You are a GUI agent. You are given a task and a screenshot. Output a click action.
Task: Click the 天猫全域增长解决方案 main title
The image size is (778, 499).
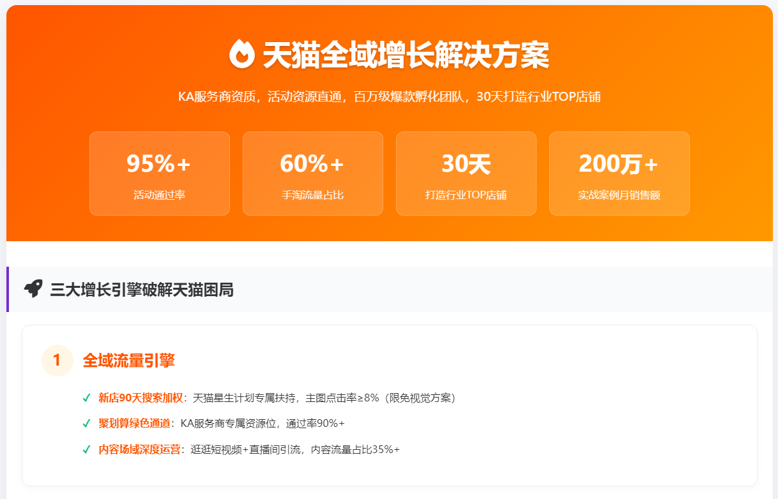pyautogui.click(x=406, y=56)
